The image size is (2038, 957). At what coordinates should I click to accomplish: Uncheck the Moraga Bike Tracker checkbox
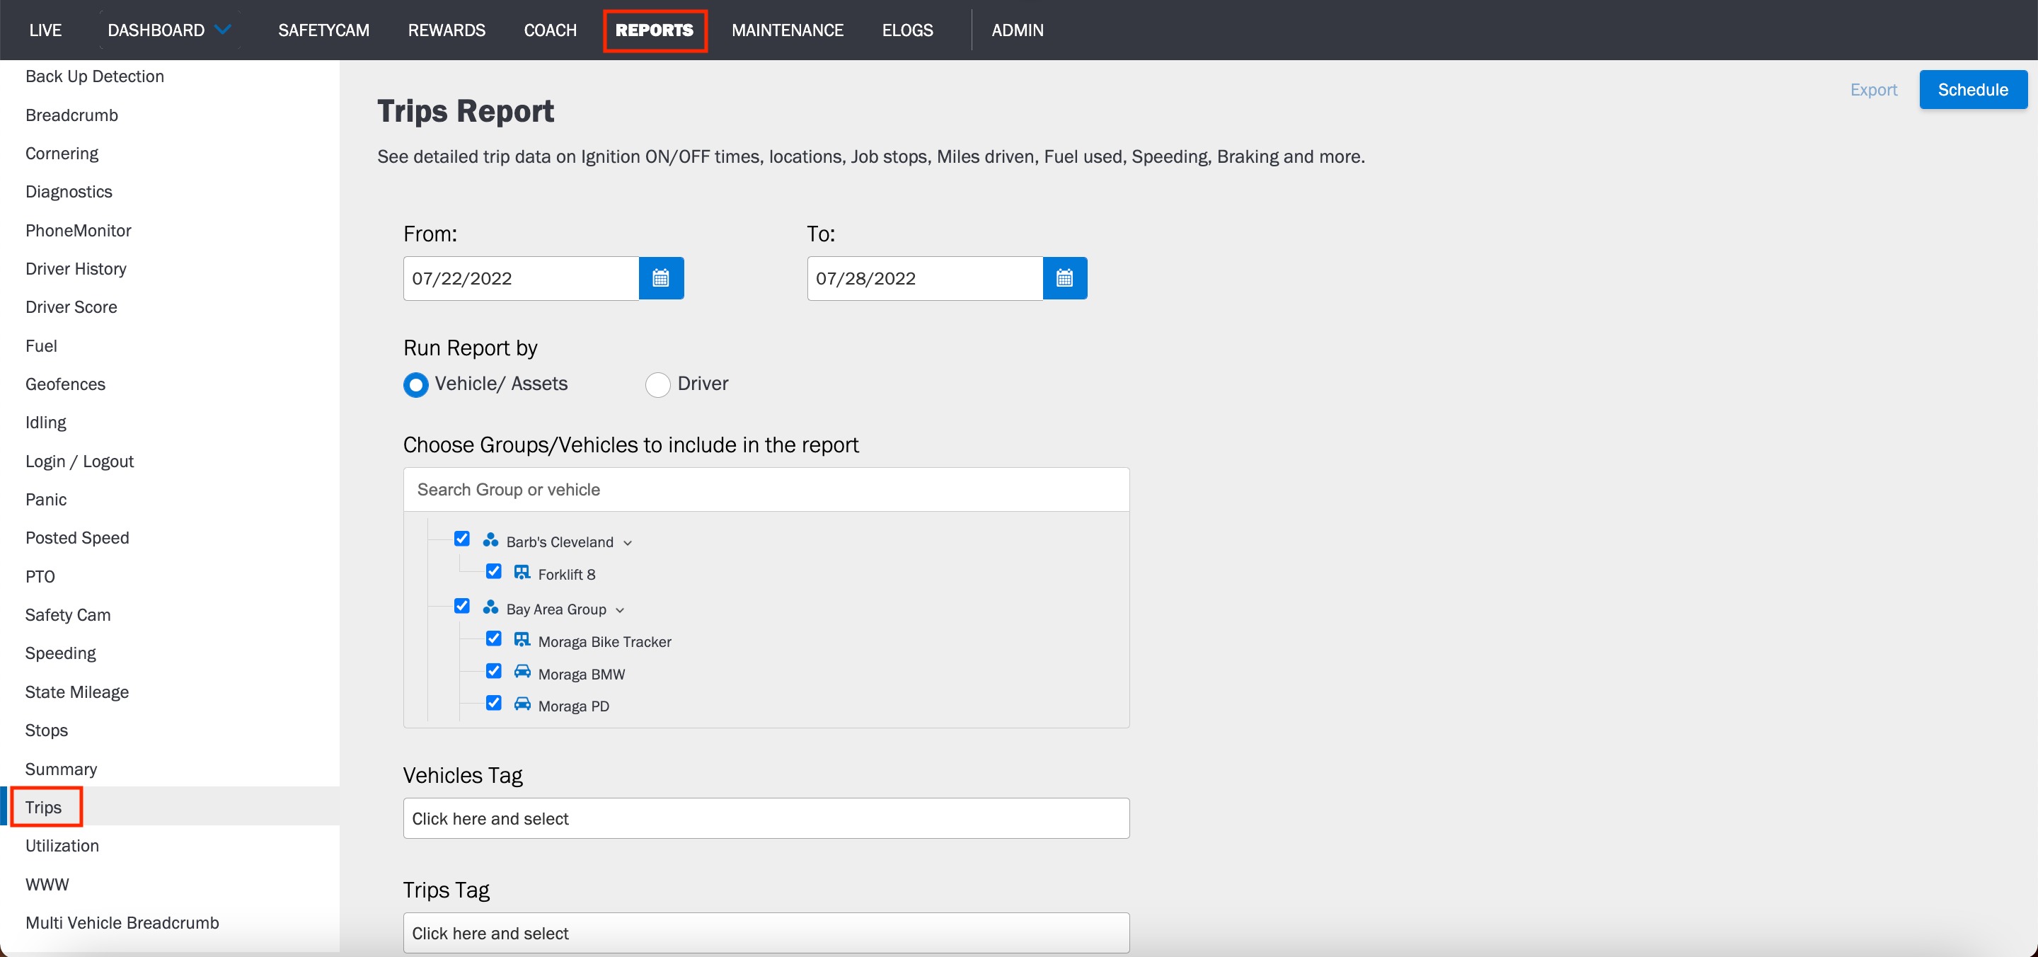(x=494, y=638)
